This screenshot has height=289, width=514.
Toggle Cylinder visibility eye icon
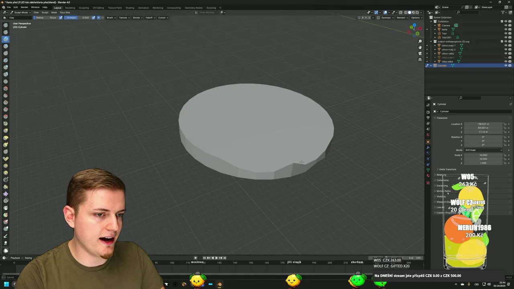pos(506,65)
